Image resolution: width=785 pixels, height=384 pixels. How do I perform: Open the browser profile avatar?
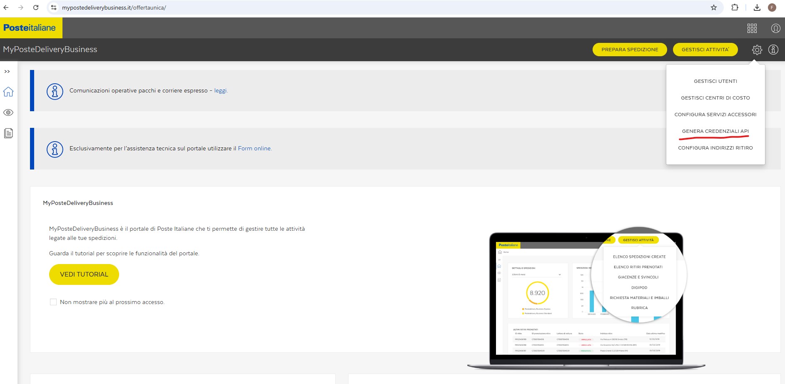772,7
